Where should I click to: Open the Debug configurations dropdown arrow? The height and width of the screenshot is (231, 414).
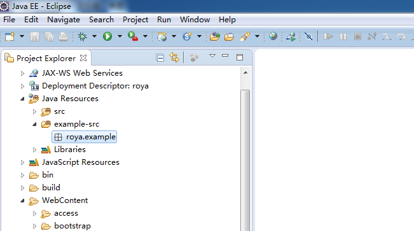click(94, 36)
